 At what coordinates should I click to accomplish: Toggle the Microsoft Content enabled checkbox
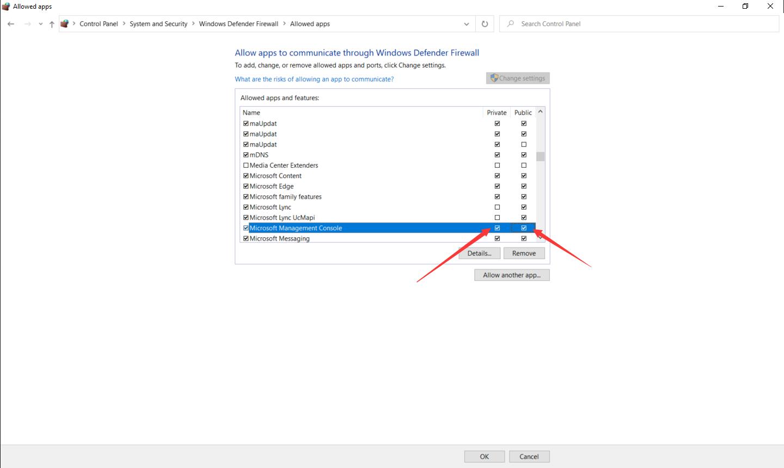click(246, 176)
